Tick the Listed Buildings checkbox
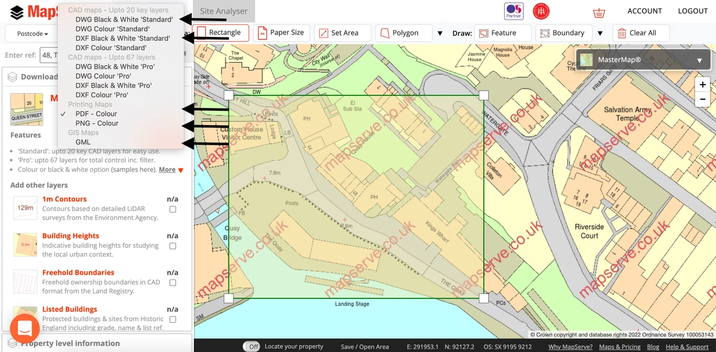 pos(172,320)
